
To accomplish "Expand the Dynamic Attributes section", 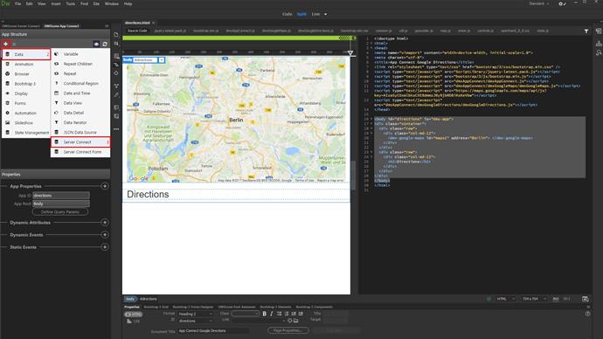I will click(x=105, y=223).
